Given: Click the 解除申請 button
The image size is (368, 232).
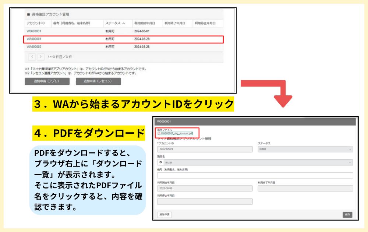Looking at the screenshot, I should (164, 215).
